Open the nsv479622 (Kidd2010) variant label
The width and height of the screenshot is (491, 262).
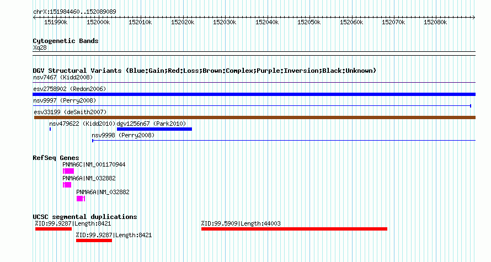(82, 124)
